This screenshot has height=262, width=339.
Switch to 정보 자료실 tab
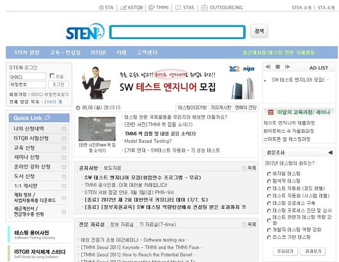(x=122, y=224)
